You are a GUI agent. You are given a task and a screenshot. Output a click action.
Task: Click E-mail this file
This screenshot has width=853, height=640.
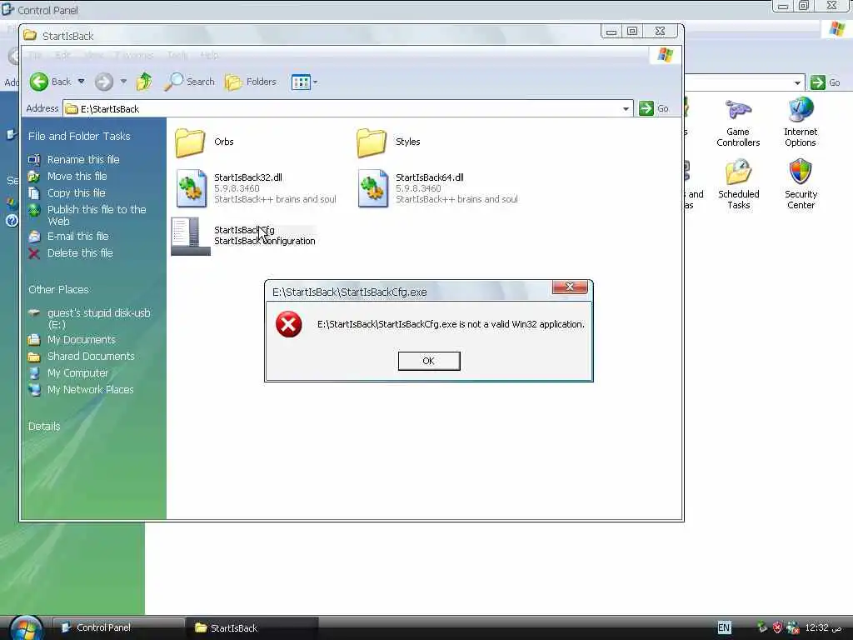pyautogui.click(x=77, y=236)
